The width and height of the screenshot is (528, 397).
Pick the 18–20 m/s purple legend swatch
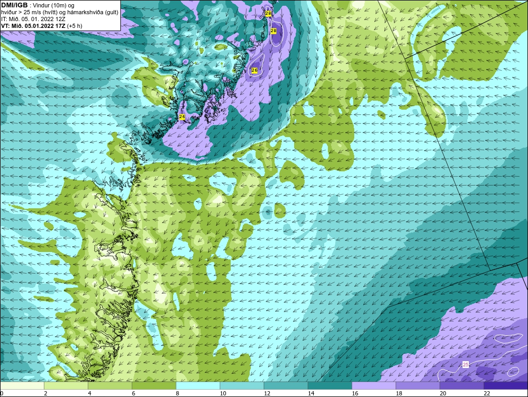click(418, 386)
